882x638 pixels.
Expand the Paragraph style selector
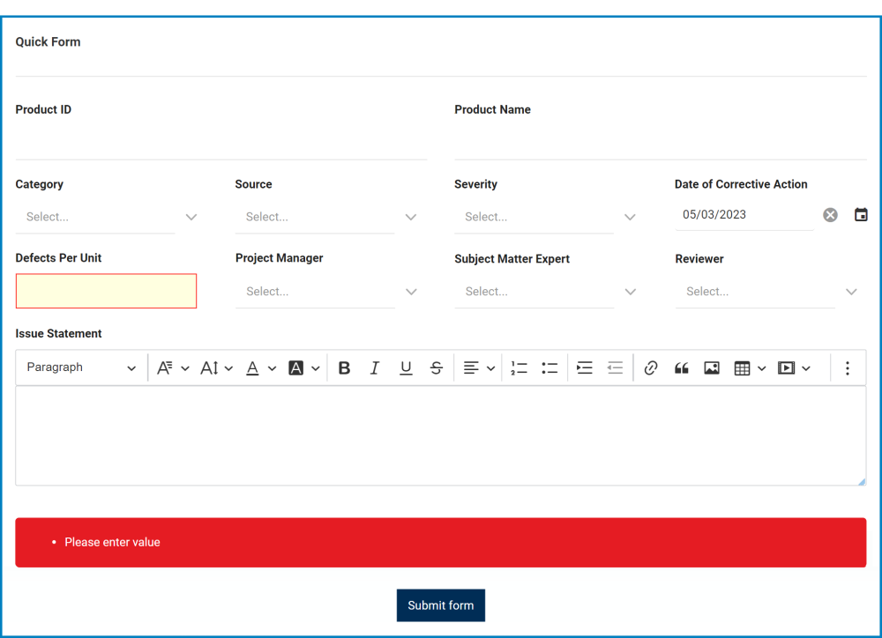point(81,367)
